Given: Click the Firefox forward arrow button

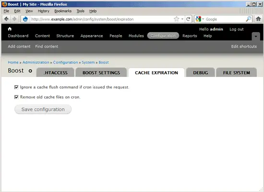Looking at the screenshot, I should point(14,19).
